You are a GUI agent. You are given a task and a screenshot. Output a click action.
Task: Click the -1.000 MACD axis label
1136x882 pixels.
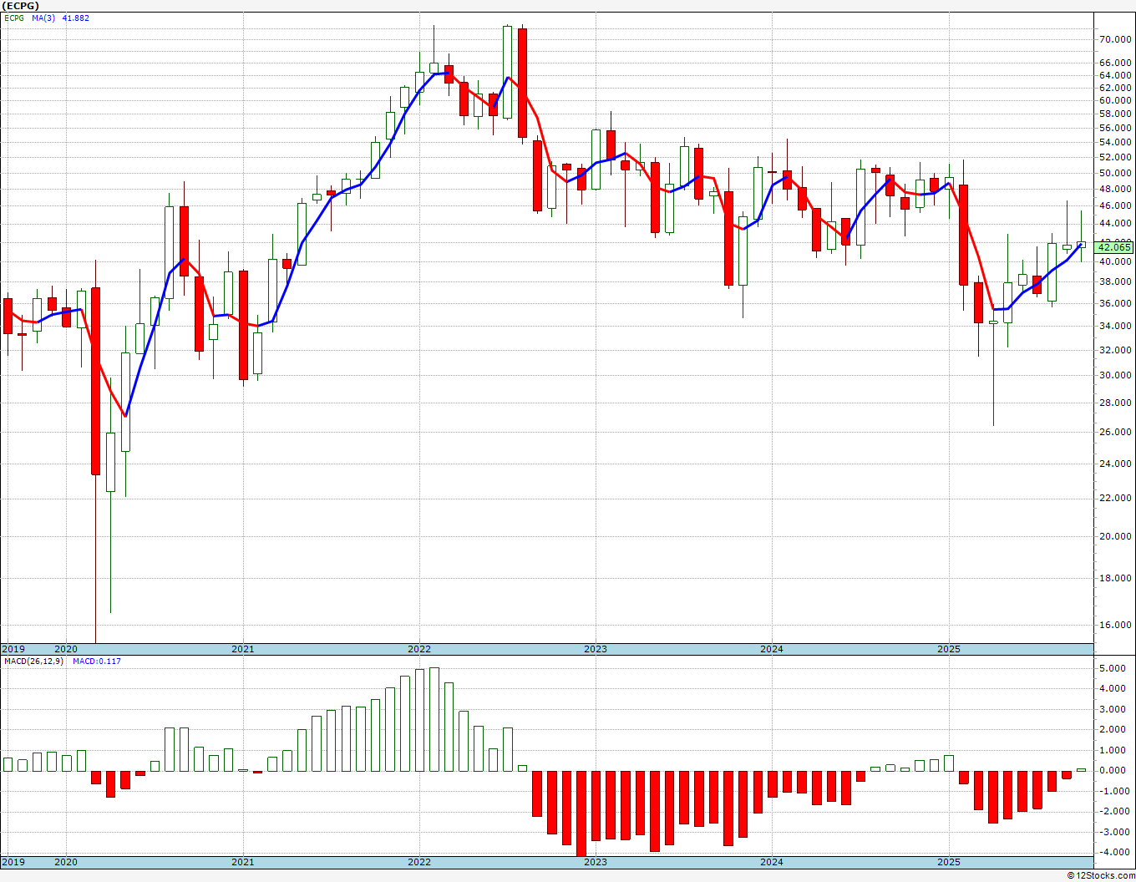(1116, 791)
